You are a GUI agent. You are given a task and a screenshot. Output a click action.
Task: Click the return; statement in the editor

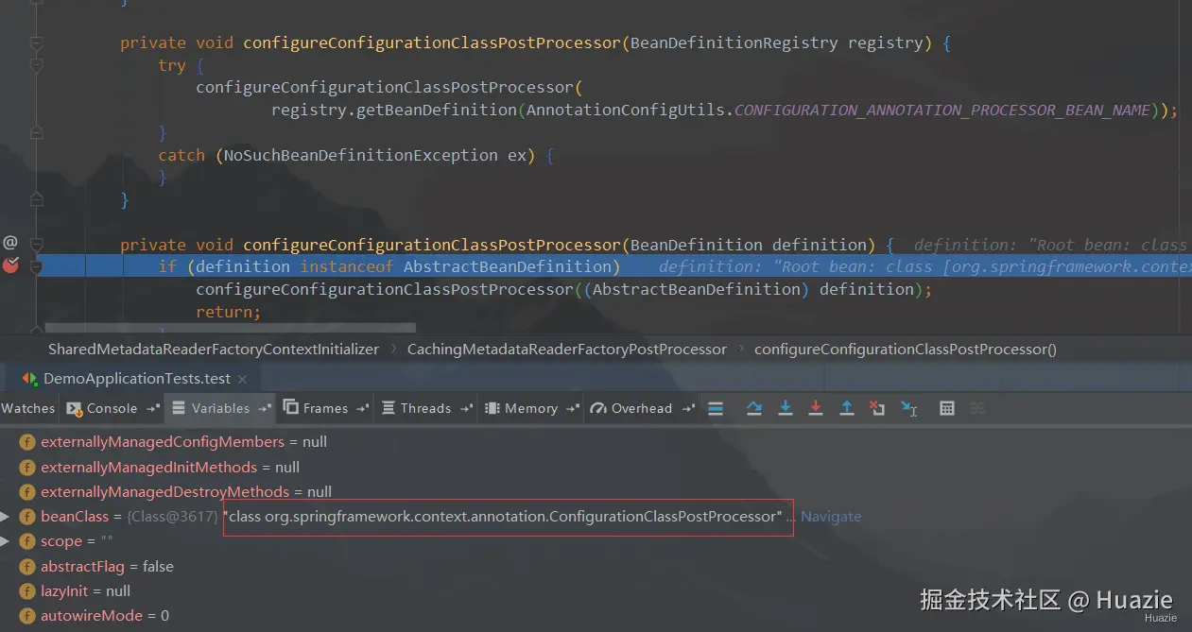pyautogui.click(x=228, y=312)
